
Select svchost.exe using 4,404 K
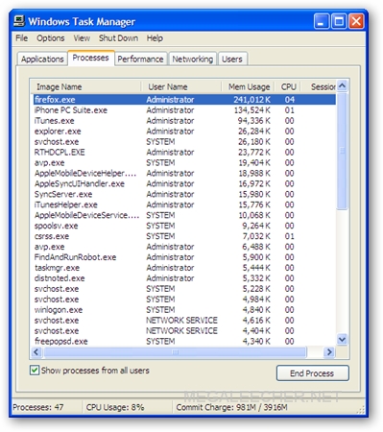(x=184, y=330)
